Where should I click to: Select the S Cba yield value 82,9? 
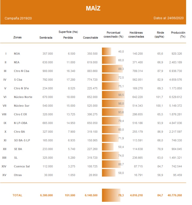[161, 80]
